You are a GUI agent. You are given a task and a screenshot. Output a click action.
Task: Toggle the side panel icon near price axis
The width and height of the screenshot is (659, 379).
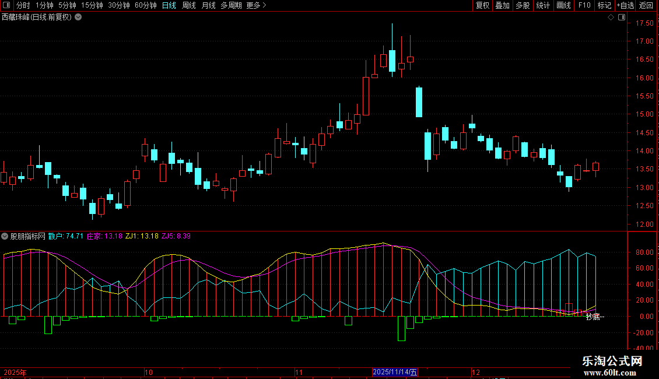[622, 17]
